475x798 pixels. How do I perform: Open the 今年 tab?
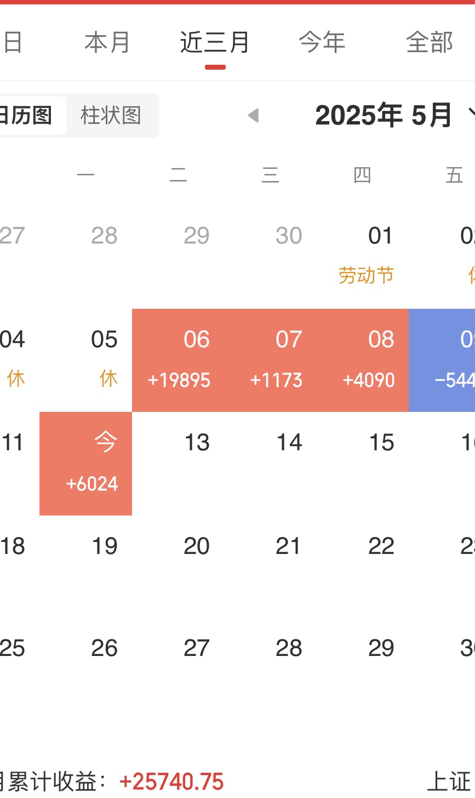pos(322,43)
